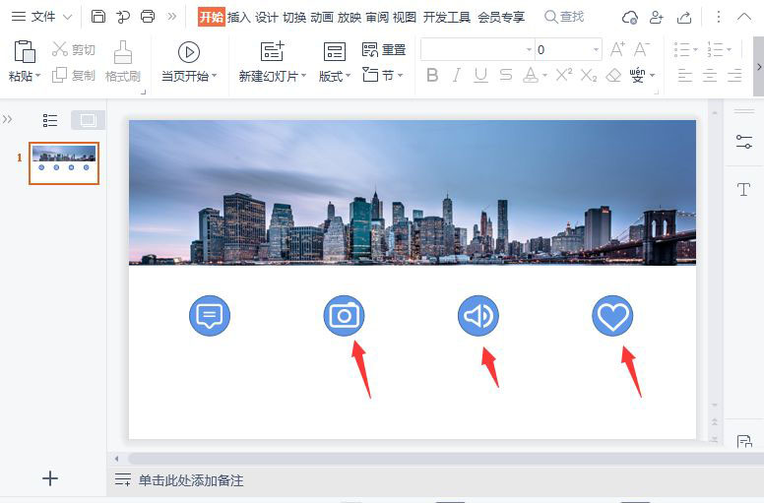Viewport: 764px width, 503px height.
Task: Switch slide panel to outline view icon
Action: pos(50,120)
